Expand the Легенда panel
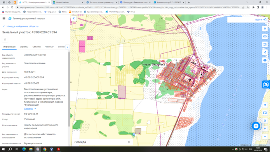 click(x=102, y=142)
